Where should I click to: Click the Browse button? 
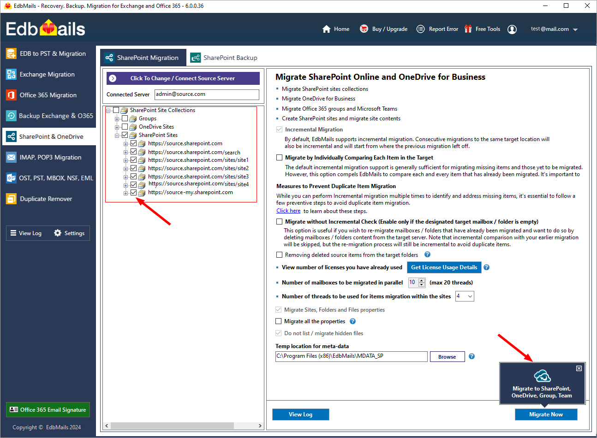[x=447, y=357]
